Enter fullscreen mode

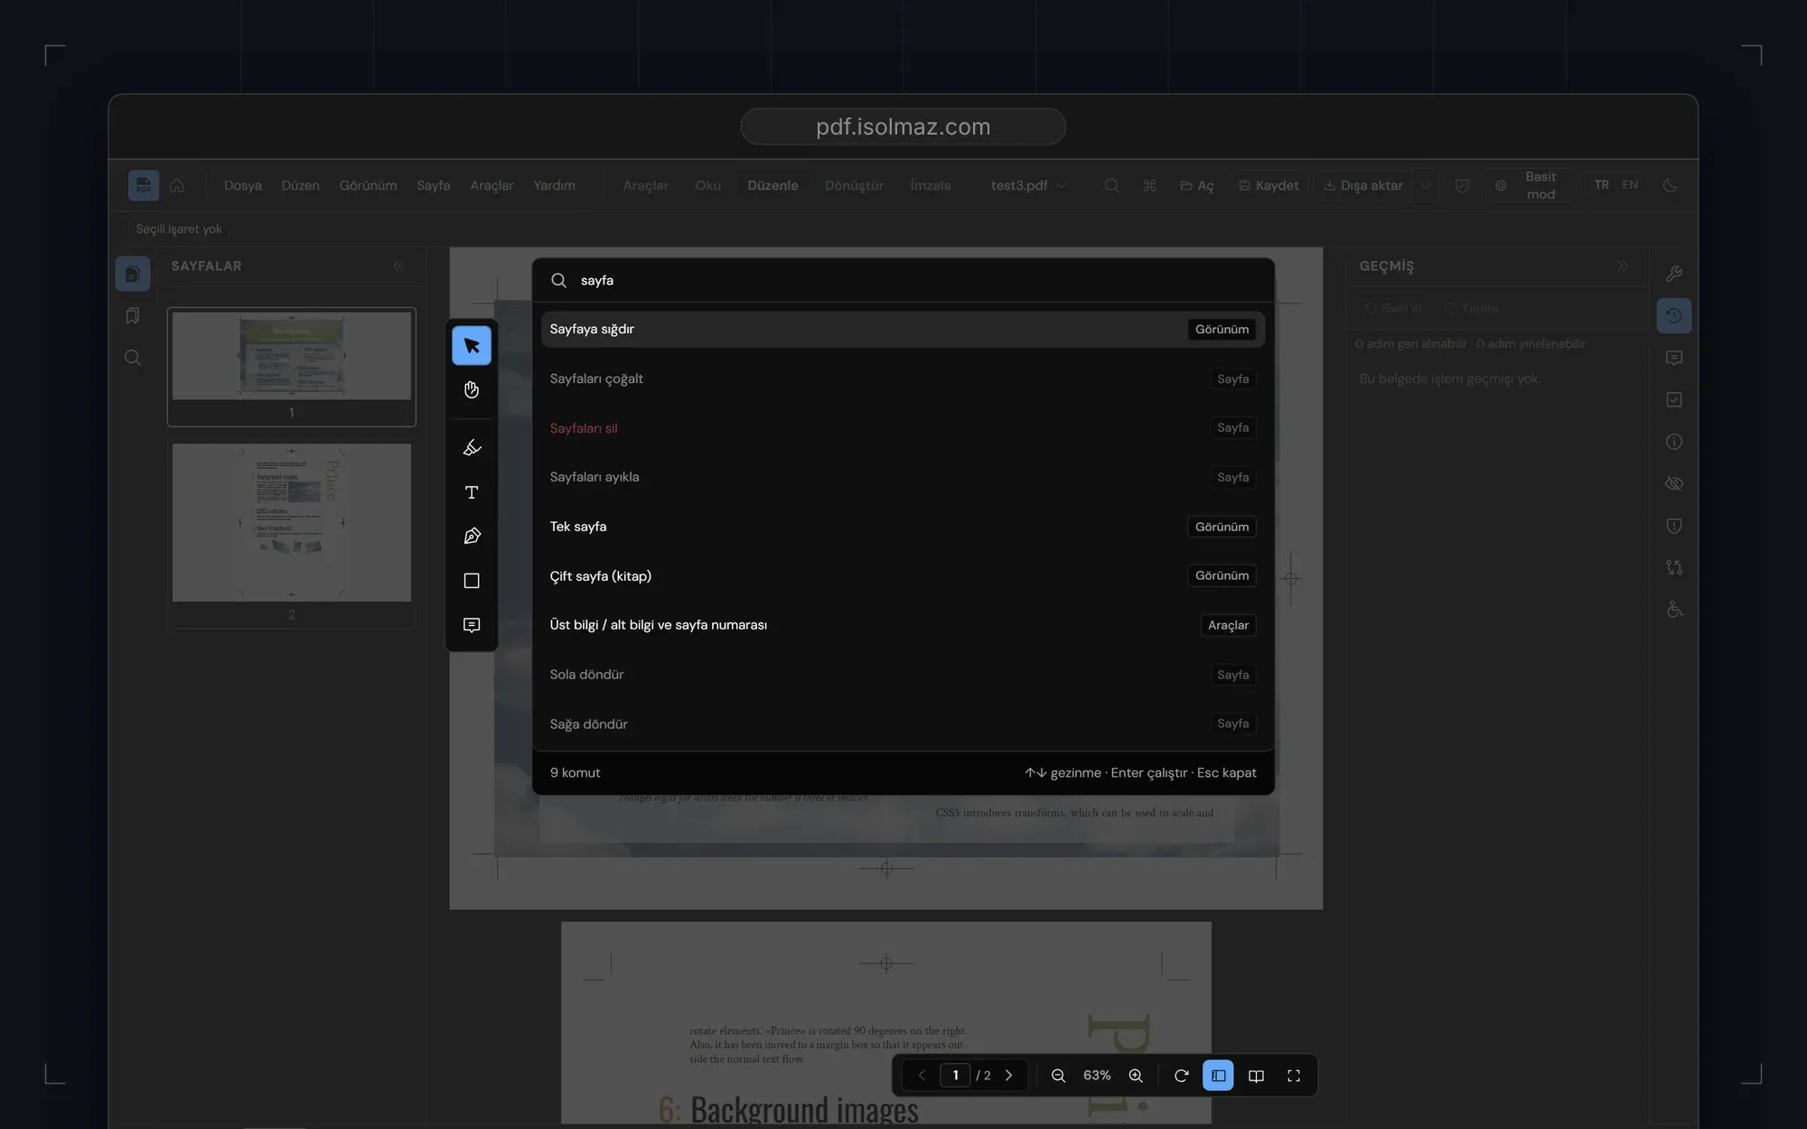tap(1294, 1076)
